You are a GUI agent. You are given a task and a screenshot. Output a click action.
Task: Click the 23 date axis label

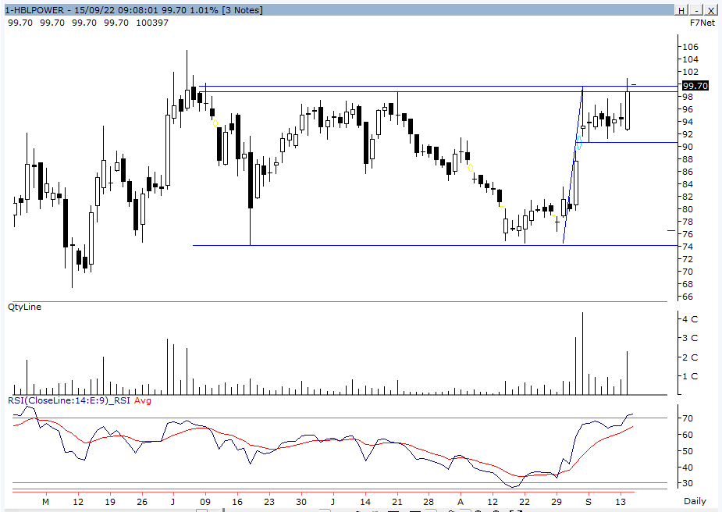coord(269,502)
